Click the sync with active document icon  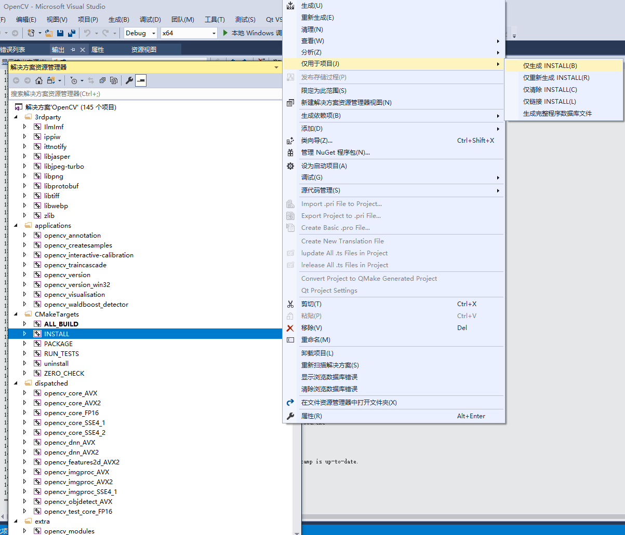click(x=91, y=80)
